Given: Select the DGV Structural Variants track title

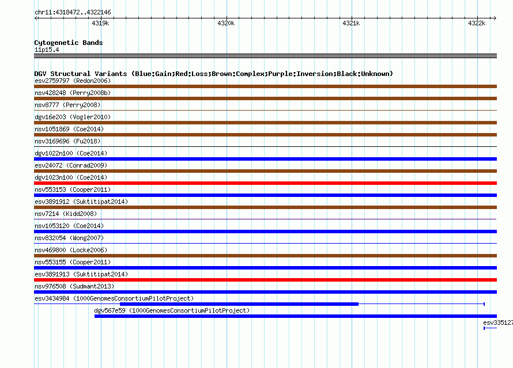Looking at the screenshot, I should pyautogui.click(x=214, y=74).
